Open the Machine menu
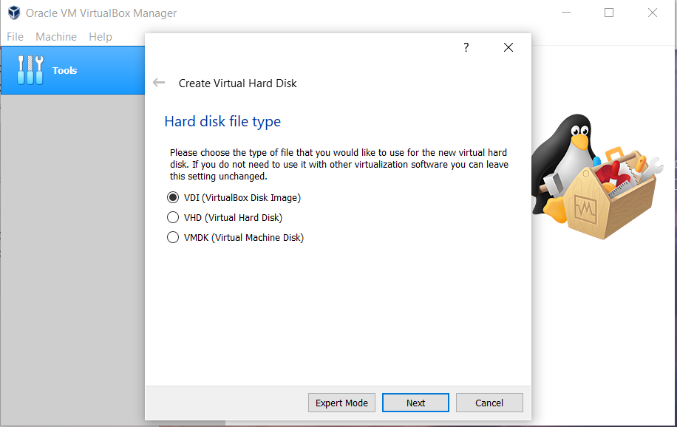 pyautogui.click(x=56, y=36)
